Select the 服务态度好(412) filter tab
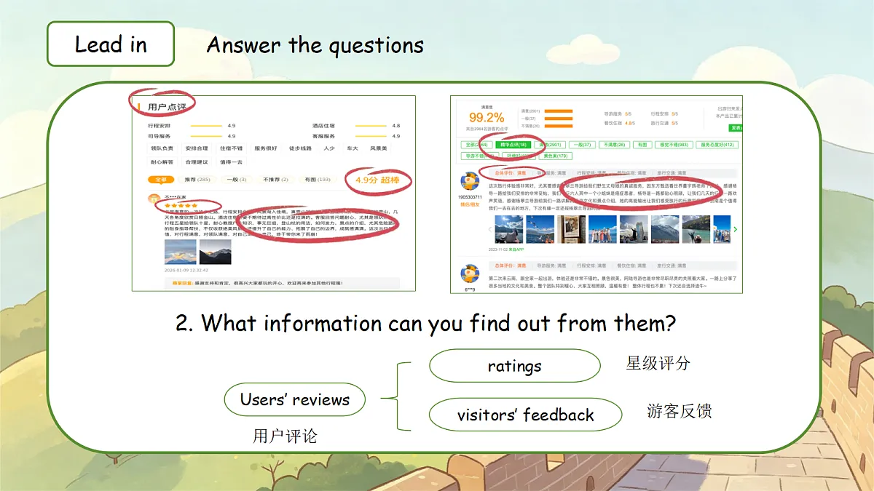874x491 pixels. [x=717, y=145]
